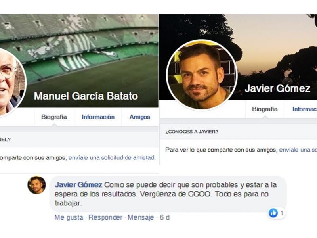Image resolution: width=317 pixels, height=238 pixels.
Task: Switch to Manuel's Información tab
Action: coord(98,117)
